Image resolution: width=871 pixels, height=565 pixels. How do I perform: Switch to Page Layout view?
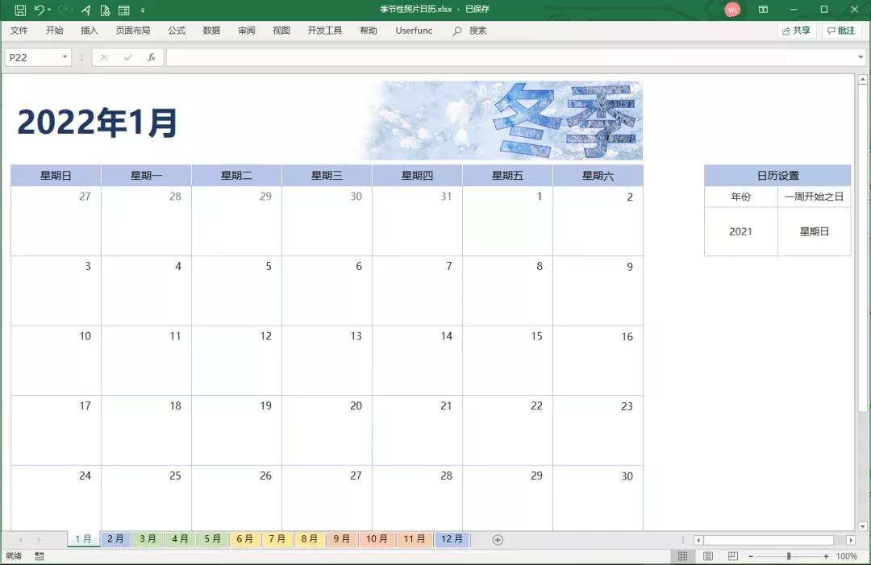point(708,555)
